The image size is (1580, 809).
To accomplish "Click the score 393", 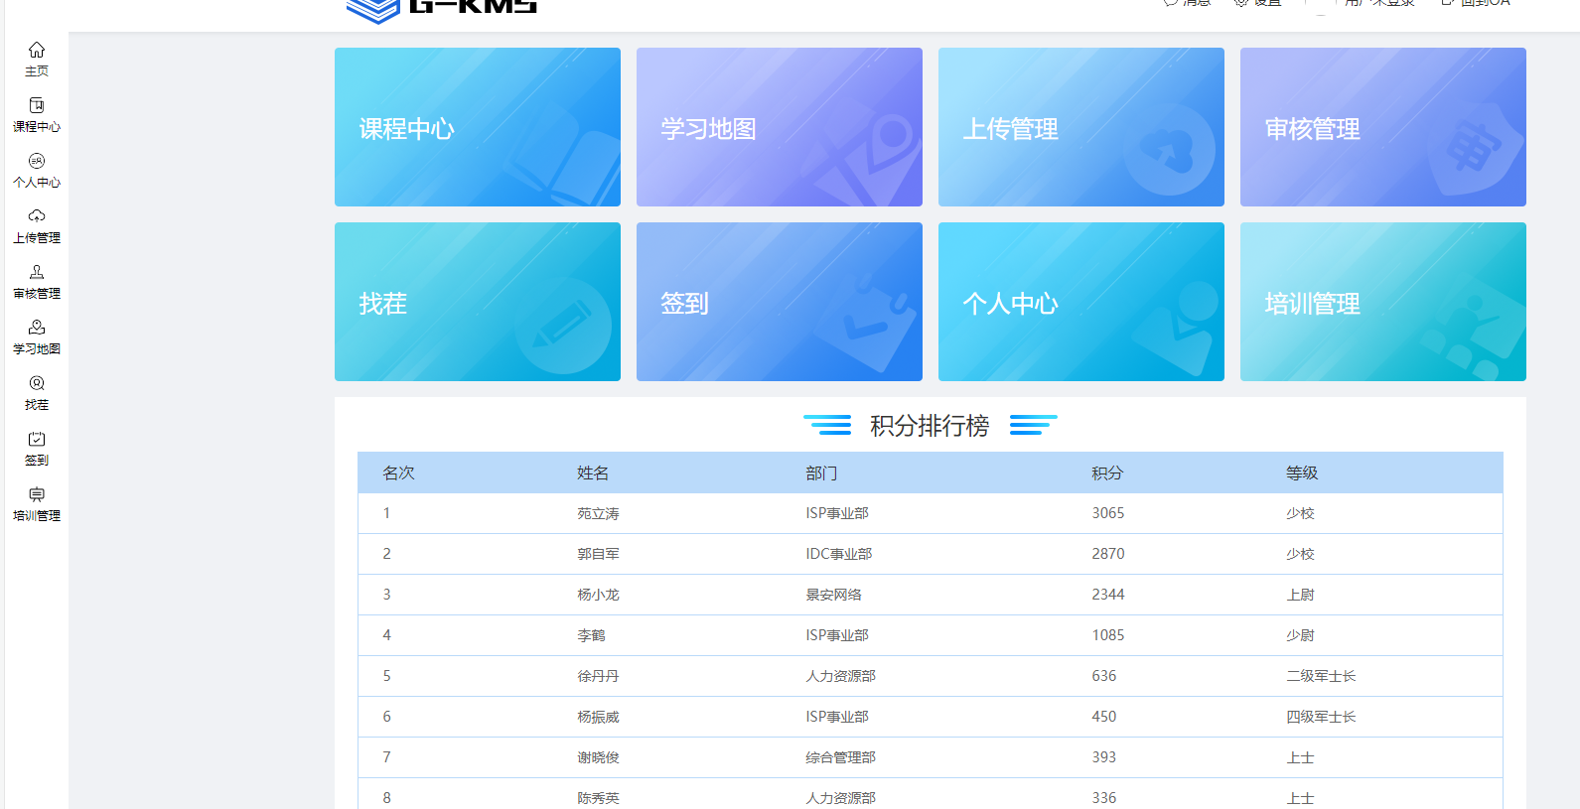I will click(x=1104, y=757).
